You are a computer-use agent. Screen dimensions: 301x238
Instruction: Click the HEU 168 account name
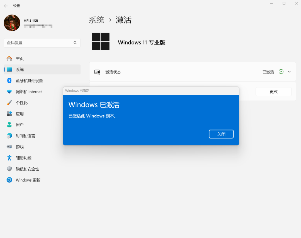31,21
